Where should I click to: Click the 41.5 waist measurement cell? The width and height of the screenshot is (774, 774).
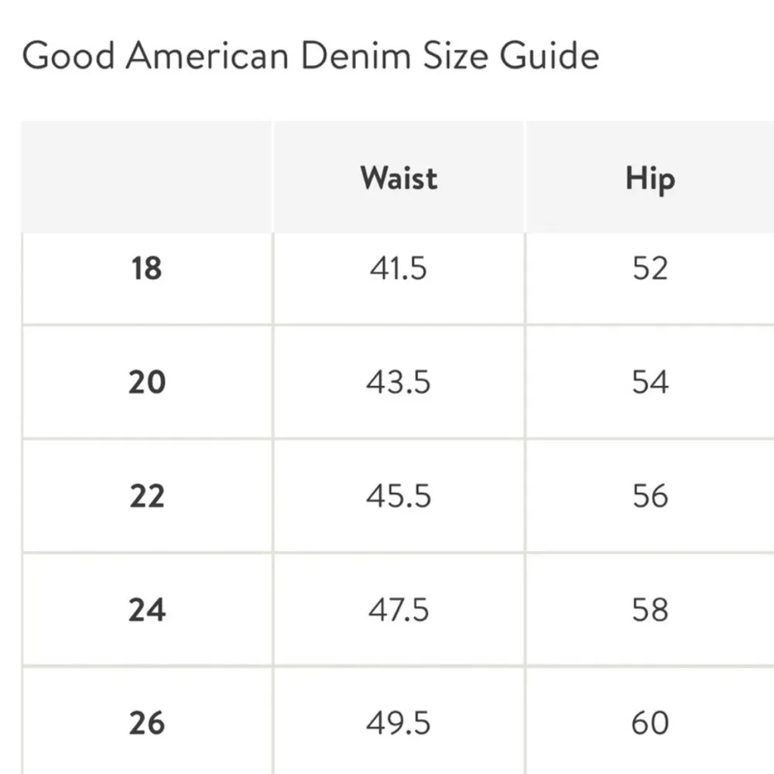click(398, 269)
